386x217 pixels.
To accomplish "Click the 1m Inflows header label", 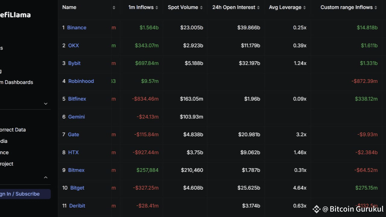I will (x=141, y=7).
